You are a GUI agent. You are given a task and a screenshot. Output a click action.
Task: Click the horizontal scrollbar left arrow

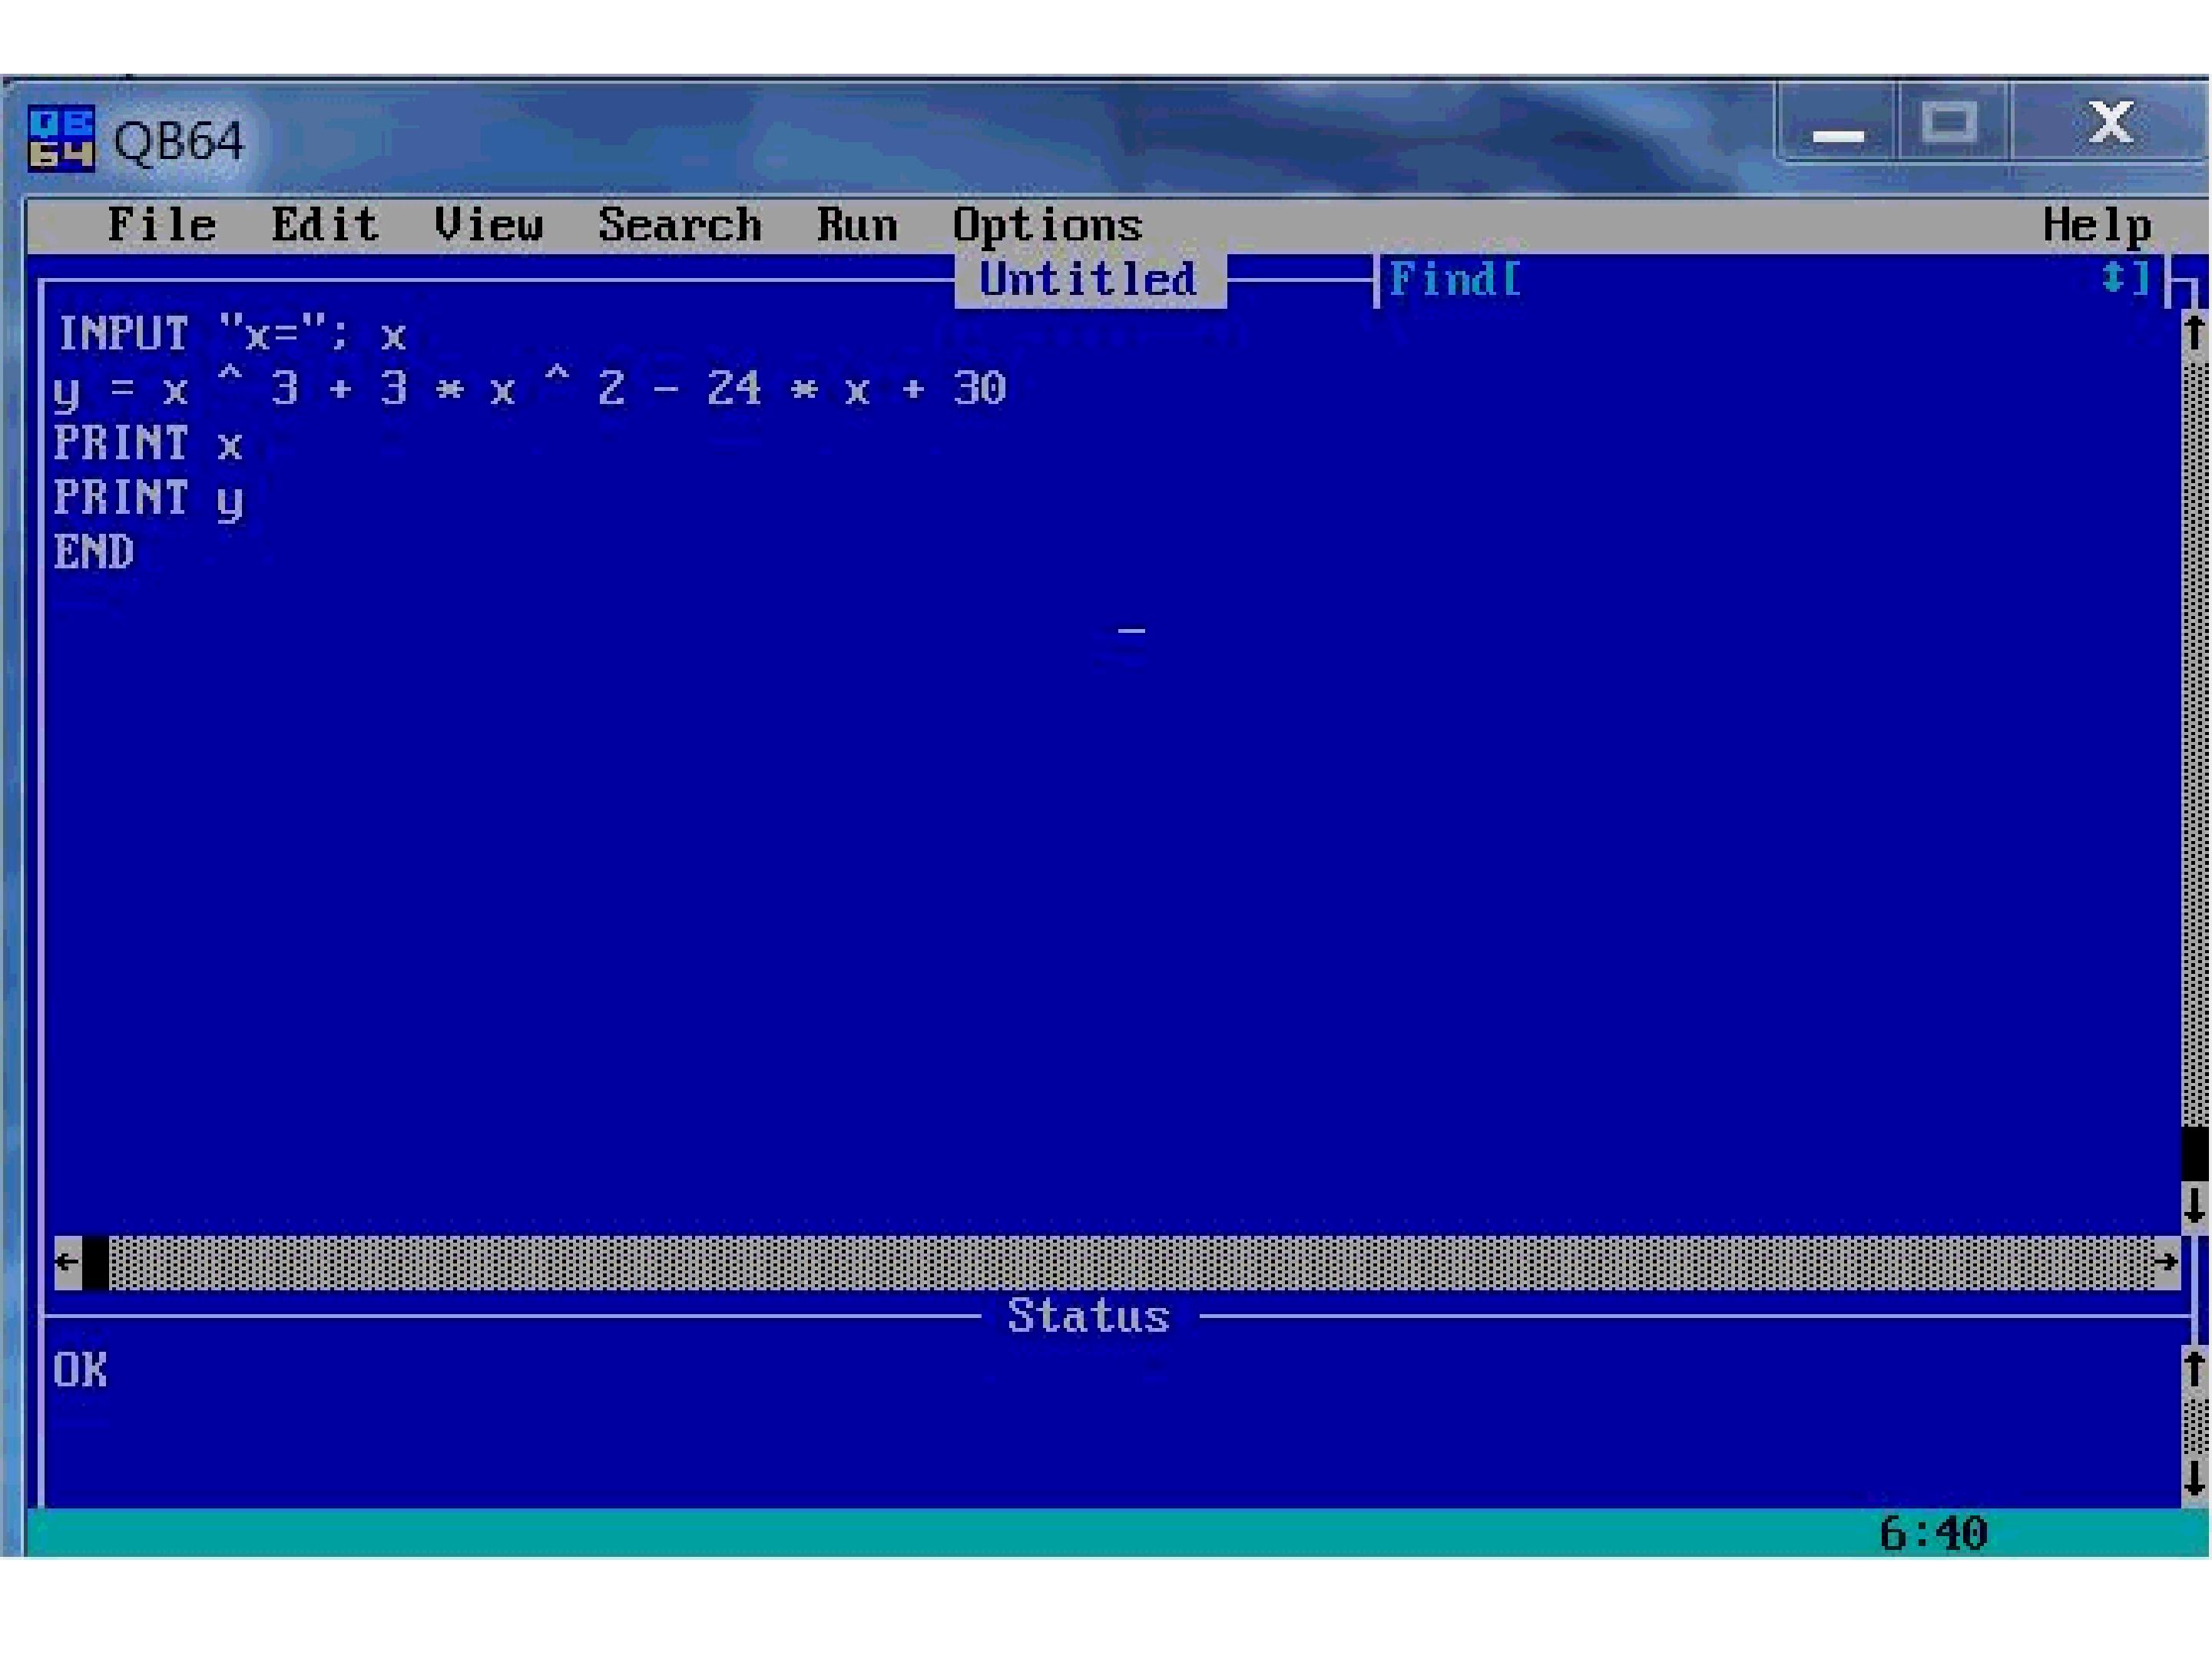(x=67, y=1261)
